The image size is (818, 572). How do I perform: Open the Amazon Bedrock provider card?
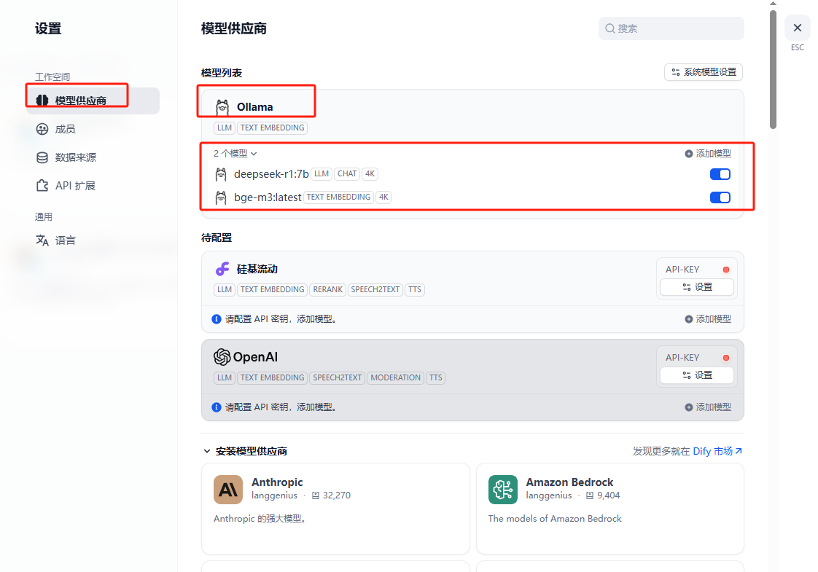pos(609,509)
